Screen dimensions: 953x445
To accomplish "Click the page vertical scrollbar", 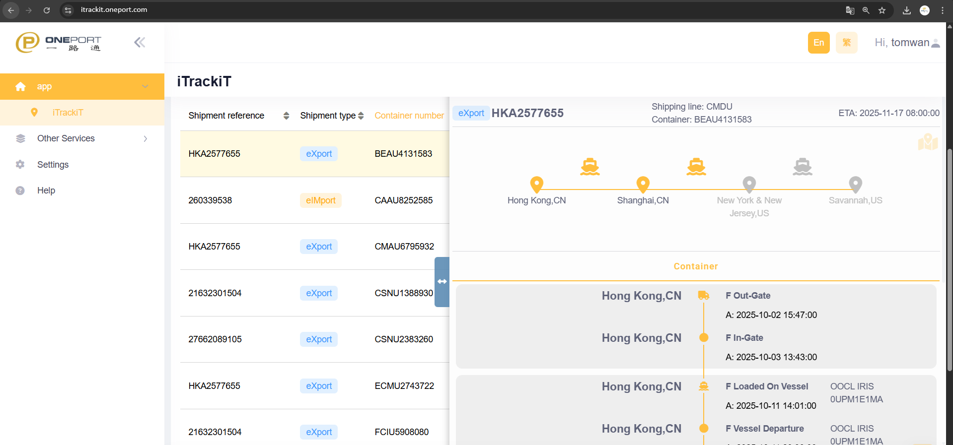I will tap(949, 258).
